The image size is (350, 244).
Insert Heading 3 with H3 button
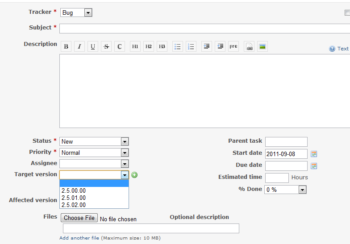162,46
